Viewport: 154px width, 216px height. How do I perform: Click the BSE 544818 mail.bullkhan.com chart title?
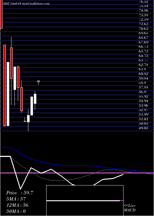click(x=26, y=4)
